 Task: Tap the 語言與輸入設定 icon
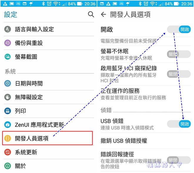click(x=8, y=29)
